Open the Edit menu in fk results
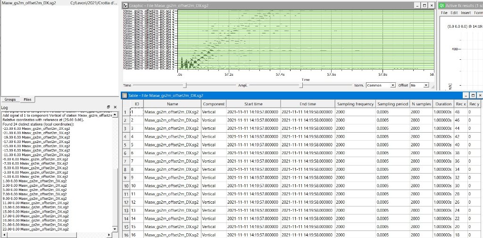This screenshot has height=238, width=483. tap(453, 13)
